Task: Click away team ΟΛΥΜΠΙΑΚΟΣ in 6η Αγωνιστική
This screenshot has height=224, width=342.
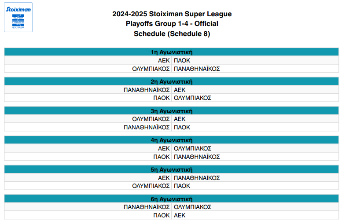Action: click(x=193, y=207)
